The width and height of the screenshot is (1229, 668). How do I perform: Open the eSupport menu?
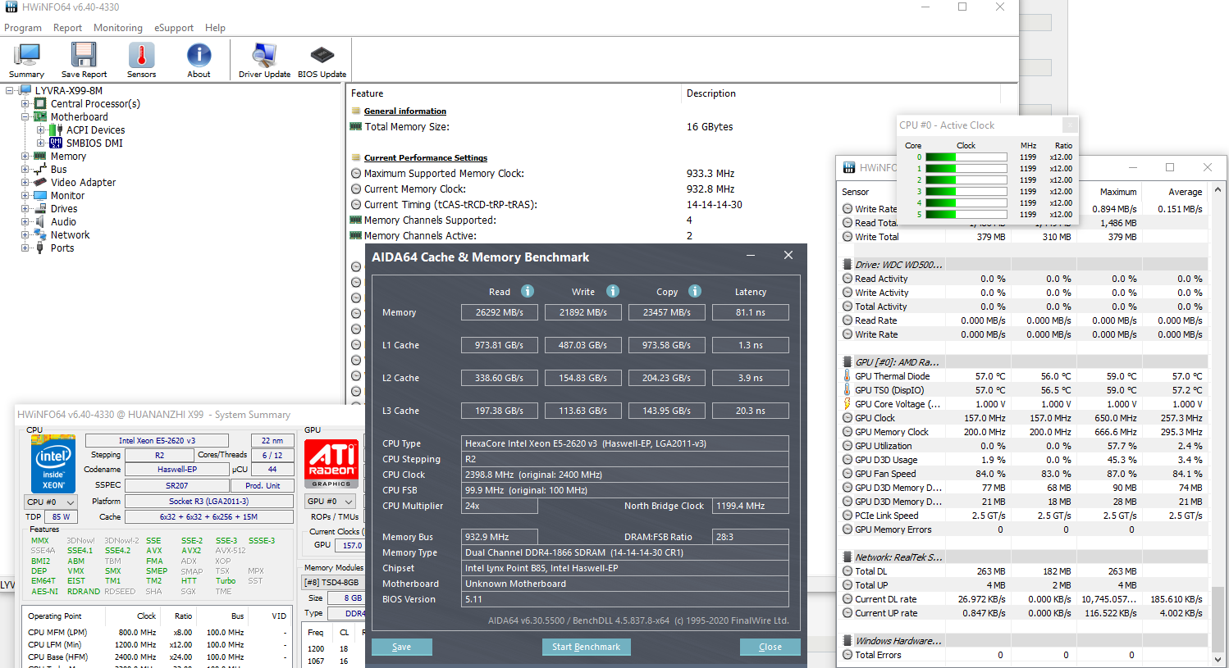(x=174, y=28)
